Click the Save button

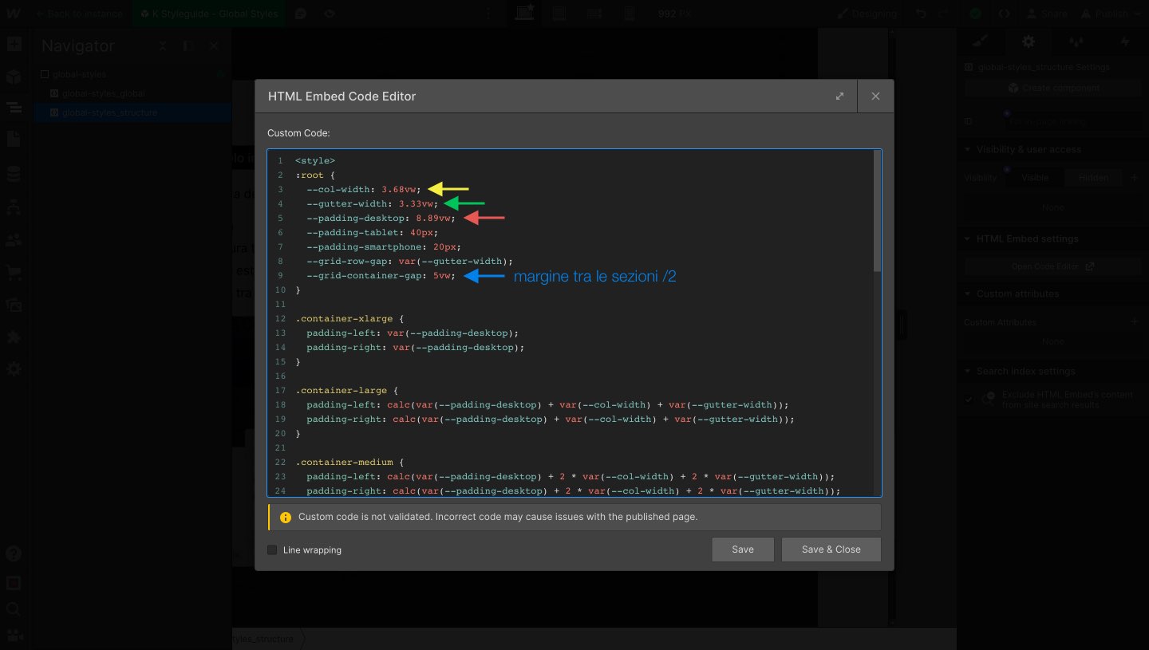(743, 550)
